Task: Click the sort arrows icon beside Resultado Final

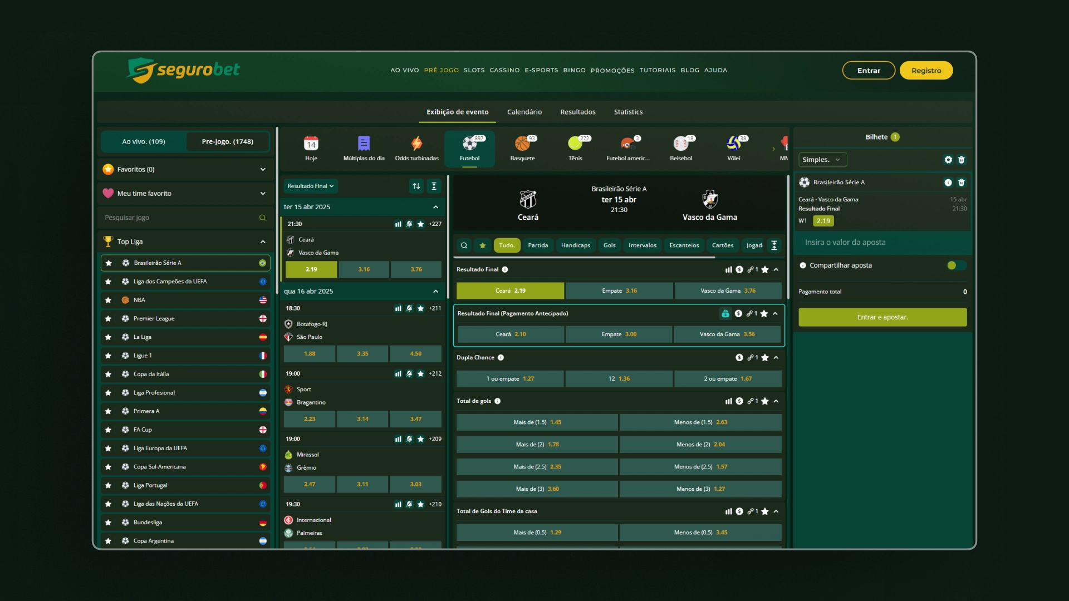Action: tap(416, 186)
